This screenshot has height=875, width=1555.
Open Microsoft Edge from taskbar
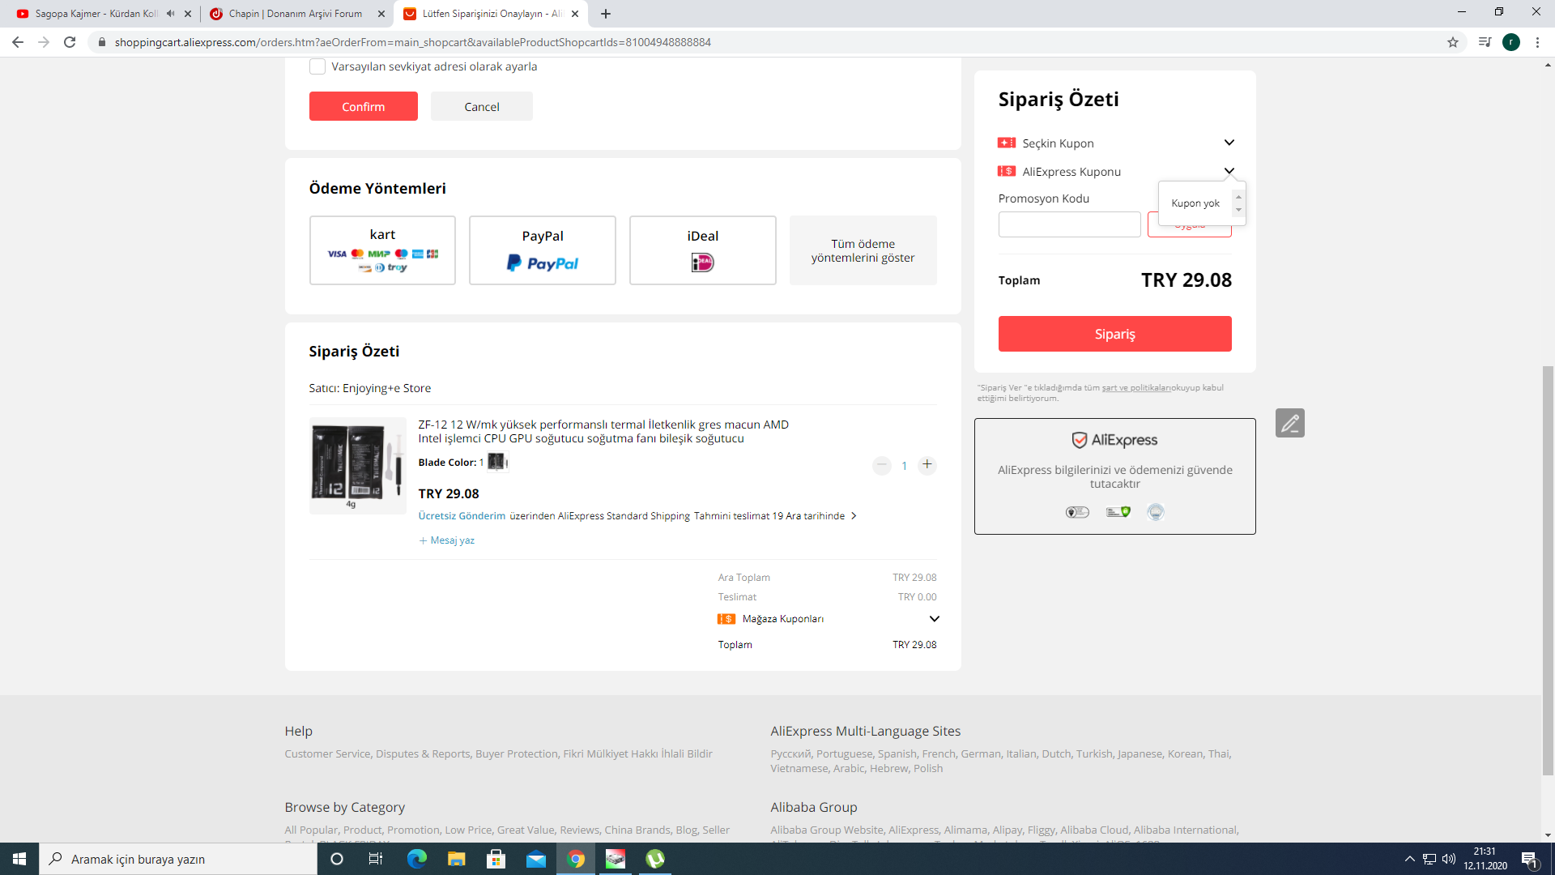[416, 859]
